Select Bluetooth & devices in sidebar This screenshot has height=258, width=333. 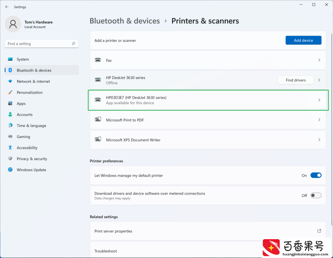click(x=42, y=70)
